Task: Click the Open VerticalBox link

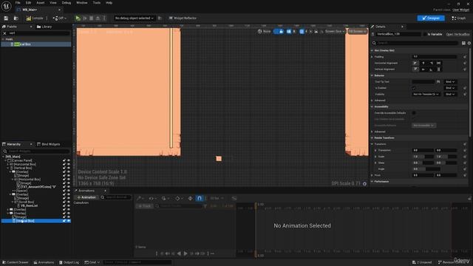Action: [x=457, y=35]
